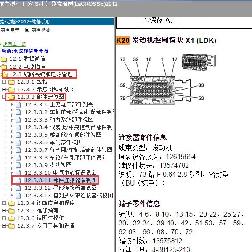Click page icon of 12.3.3.6 车门部件视图
252x252 pixels.
pos(19,142)
